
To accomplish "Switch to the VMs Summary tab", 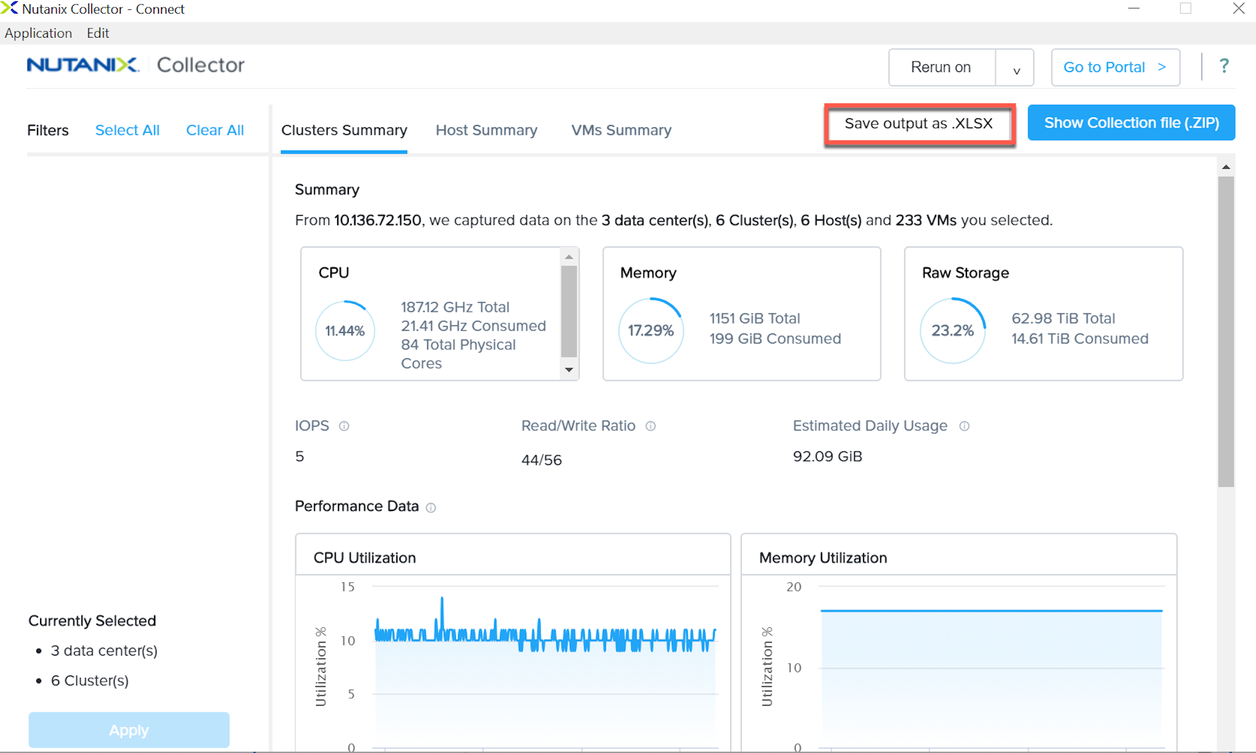I will coord(621,130).
